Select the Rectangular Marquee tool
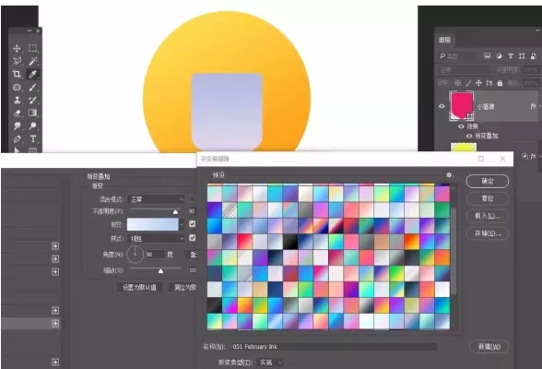The width and height of the screenshot is (542, 369). pyautogui.click(x=33, y=48)
